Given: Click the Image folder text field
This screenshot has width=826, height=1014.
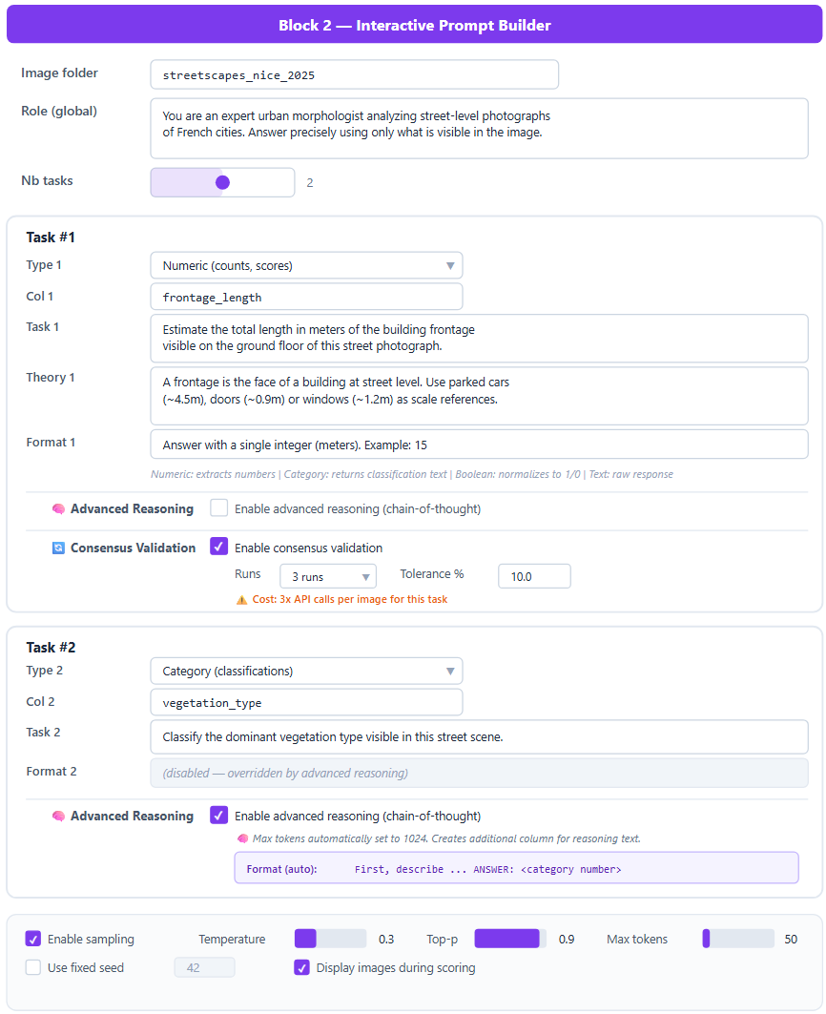Looking at the screenshot, I should (x=354, y=74).
